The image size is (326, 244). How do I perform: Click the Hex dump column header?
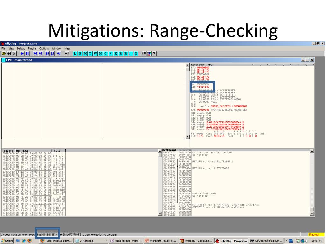[33, 151]
